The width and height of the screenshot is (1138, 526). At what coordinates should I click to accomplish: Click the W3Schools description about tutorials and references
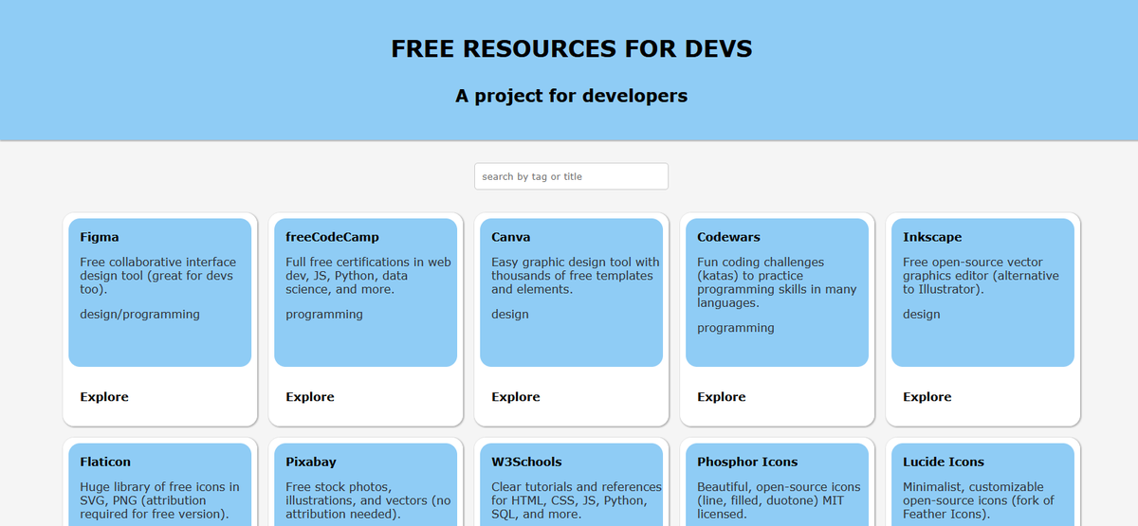[x=577, y=500]
